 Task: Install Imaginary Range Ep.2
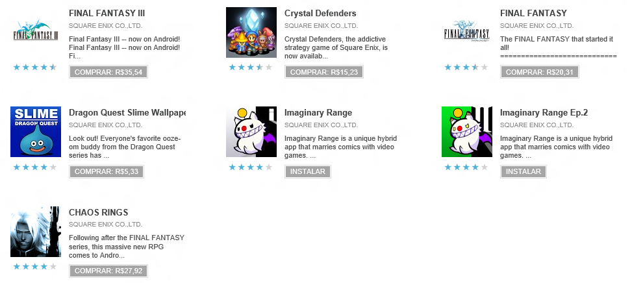coord(523,171)
